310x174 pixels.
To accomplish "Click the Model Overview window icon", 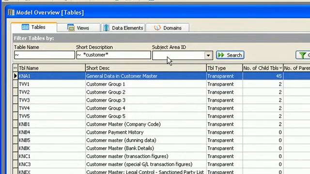I will (11, 13).
